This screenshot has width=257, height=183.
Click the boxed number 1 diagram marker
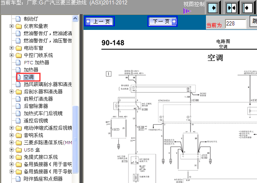click(109, 74)
